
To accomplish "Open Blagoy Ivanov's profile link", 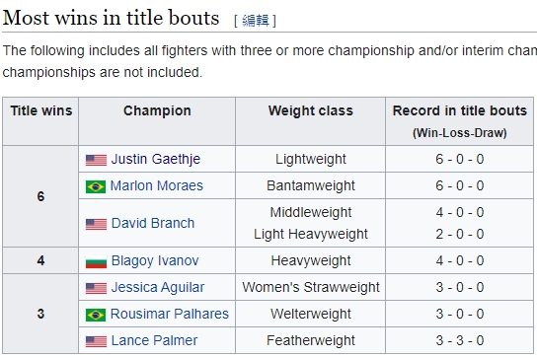I will [155, 260].
